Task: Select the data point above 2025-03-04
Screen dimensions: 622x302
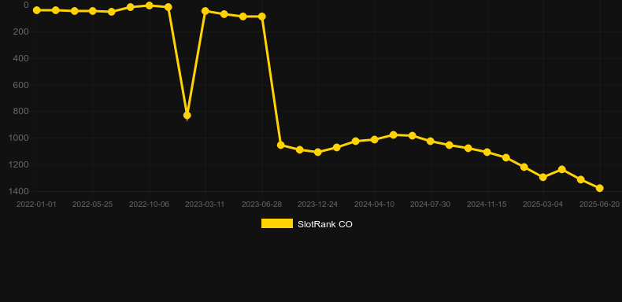Action: [x=543, y=177]
